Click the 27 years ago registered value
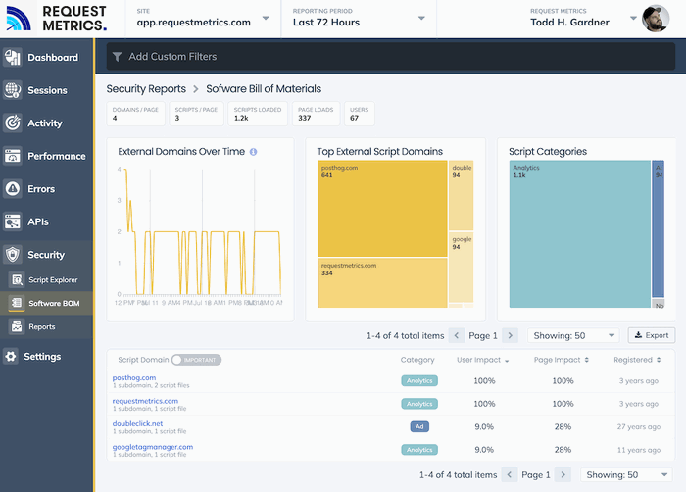Screen dimensions: 686x492 click(639, 426)
